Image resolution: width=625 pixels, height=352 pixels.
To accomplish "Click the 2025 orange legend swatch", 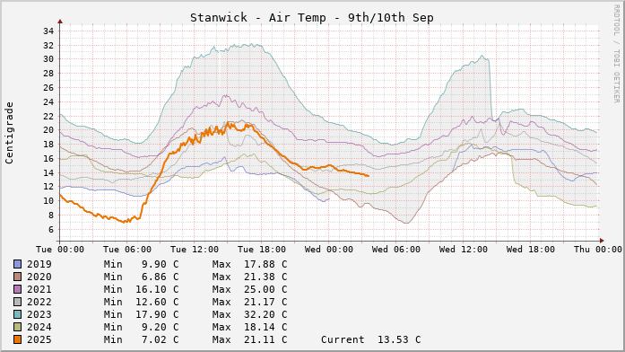I will tap(18, 339).
